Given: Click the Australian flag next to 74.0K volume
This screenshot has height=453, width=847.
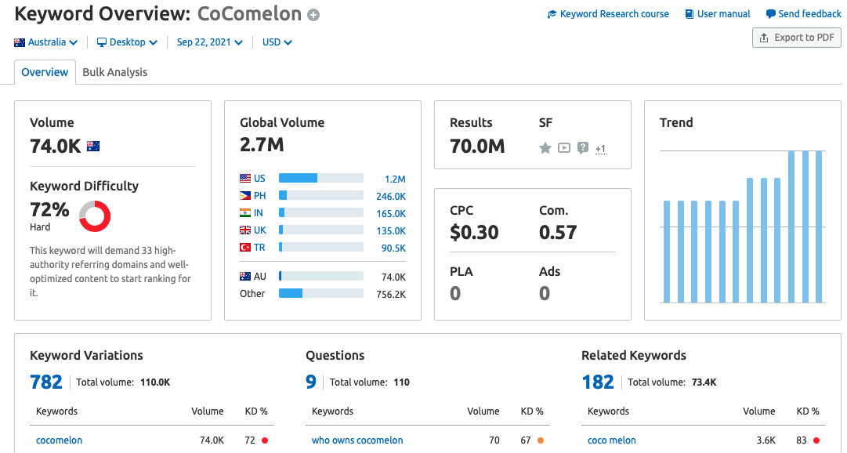Looking at the screenshot, I should (x=93, y=146).
